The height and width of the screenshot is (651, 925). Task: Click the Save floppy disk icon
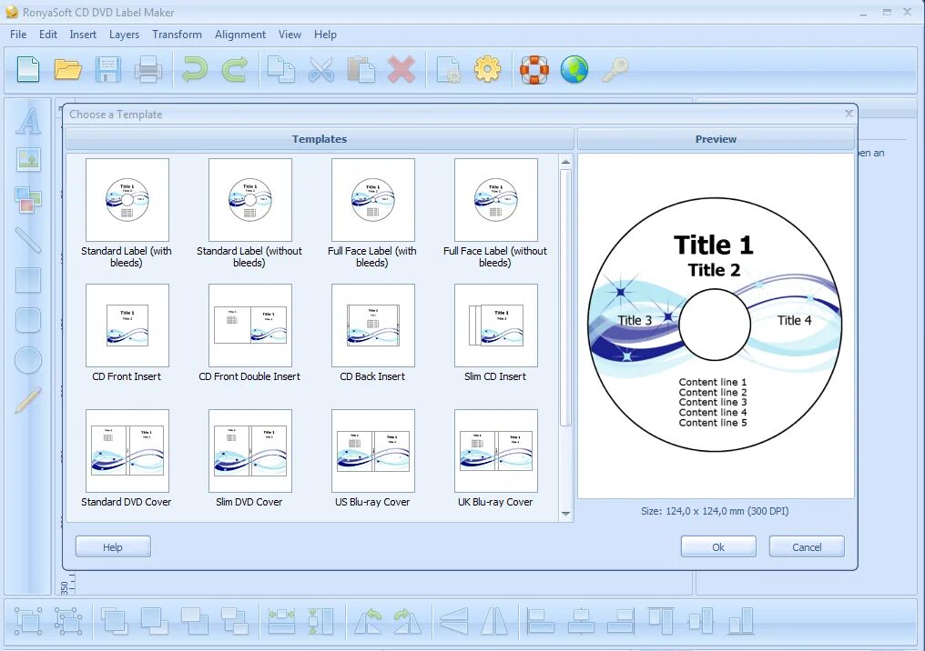click(x=108, y=69)
